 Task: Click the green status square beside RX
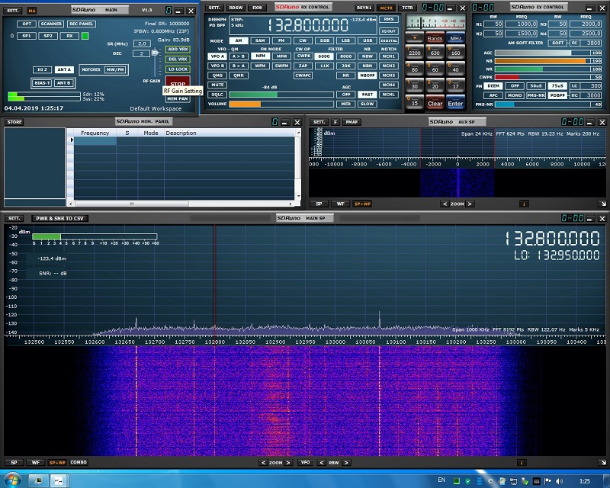[x=85, y=36]
